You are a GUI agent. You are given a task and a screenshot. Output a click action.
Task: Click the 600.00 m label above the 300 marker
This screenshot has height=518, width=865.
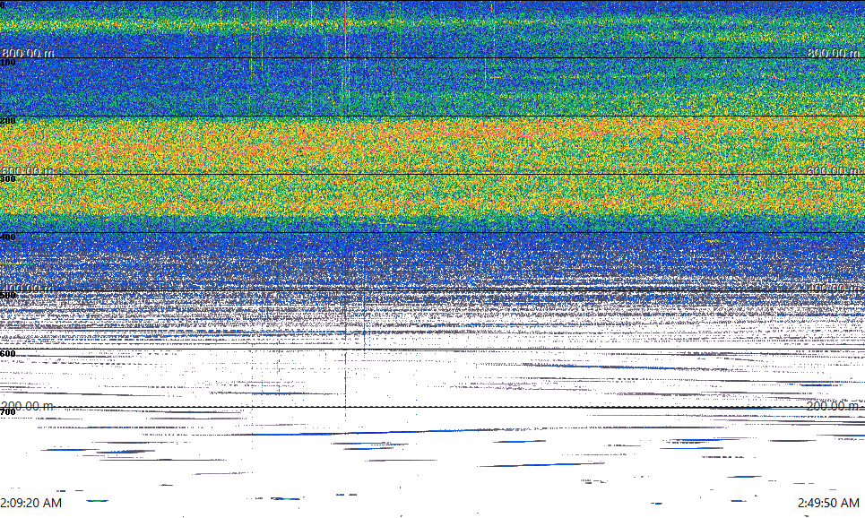coord(28,171)
